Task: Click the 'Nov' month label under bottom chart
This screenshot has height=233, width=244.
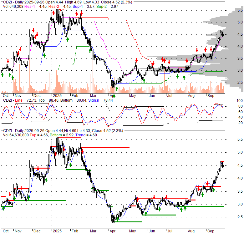Action: 18,231
